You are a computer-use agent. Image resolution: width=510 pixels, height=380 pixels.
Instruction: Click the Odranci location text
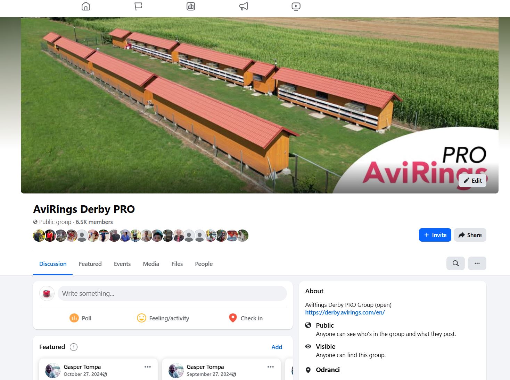[328, 370]
